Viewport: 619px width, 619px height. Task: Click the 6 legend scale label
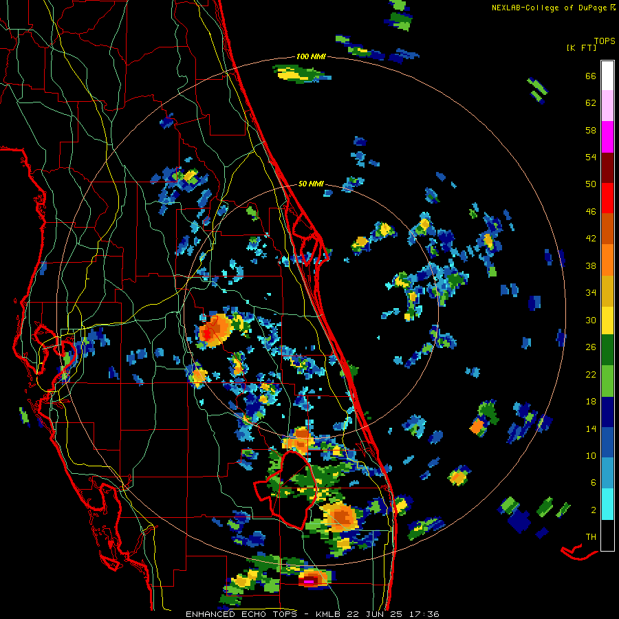[x=594, y=482]
